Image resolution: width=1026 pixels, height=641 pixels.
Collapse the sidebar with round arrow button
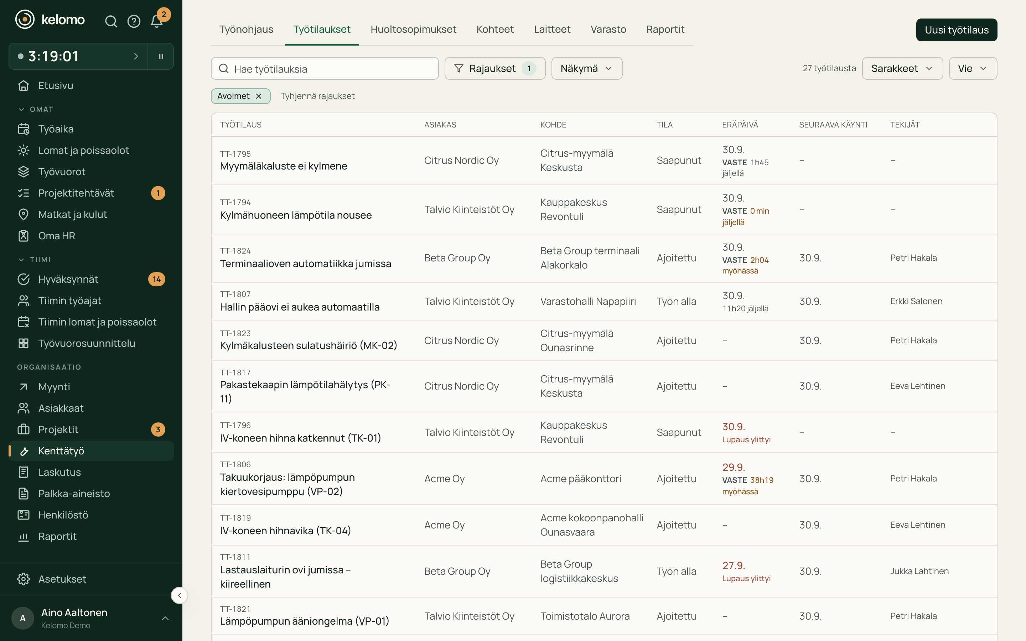pyautogui.click(x=179, y=595)
